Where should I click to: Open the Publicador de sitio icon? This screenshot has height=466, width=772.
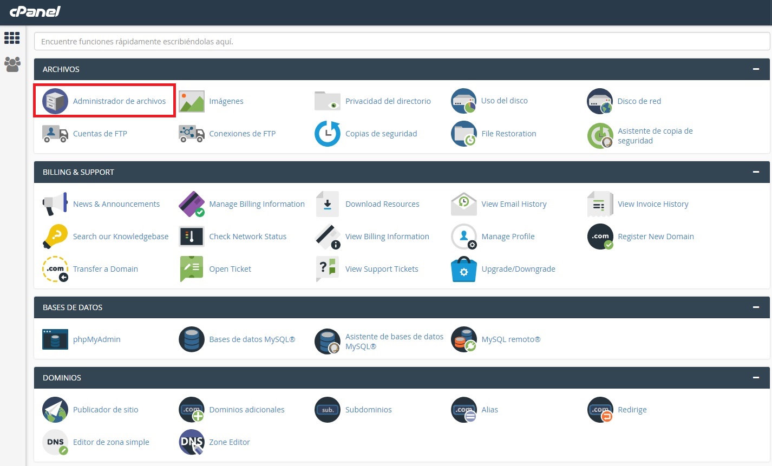coord(55,410)
